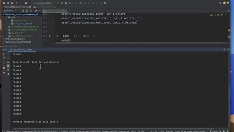Rerun my_vehicles_starter using the Run panel play icon

point(4,54)
